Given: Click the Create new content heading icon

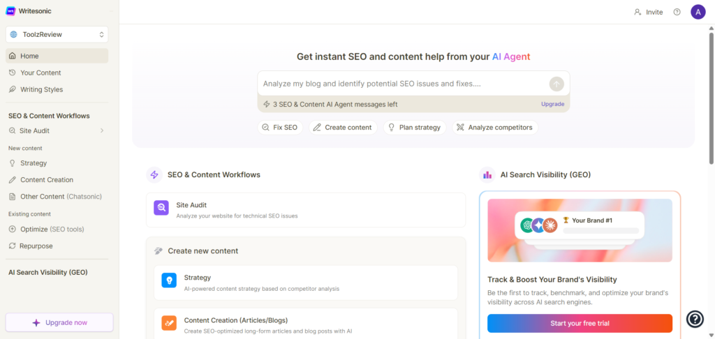Looking at the screenshot, I should click(159, 251).
